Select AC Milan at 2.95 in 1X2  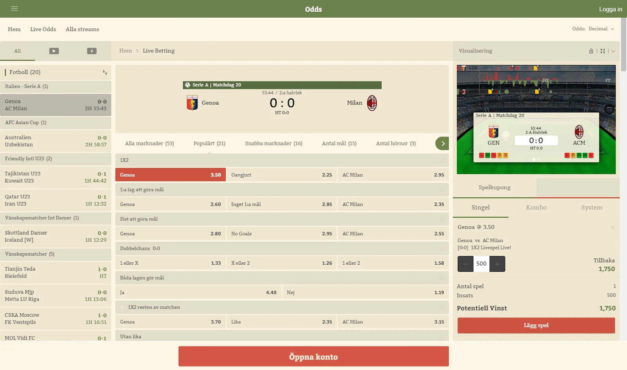pos(393,175)
